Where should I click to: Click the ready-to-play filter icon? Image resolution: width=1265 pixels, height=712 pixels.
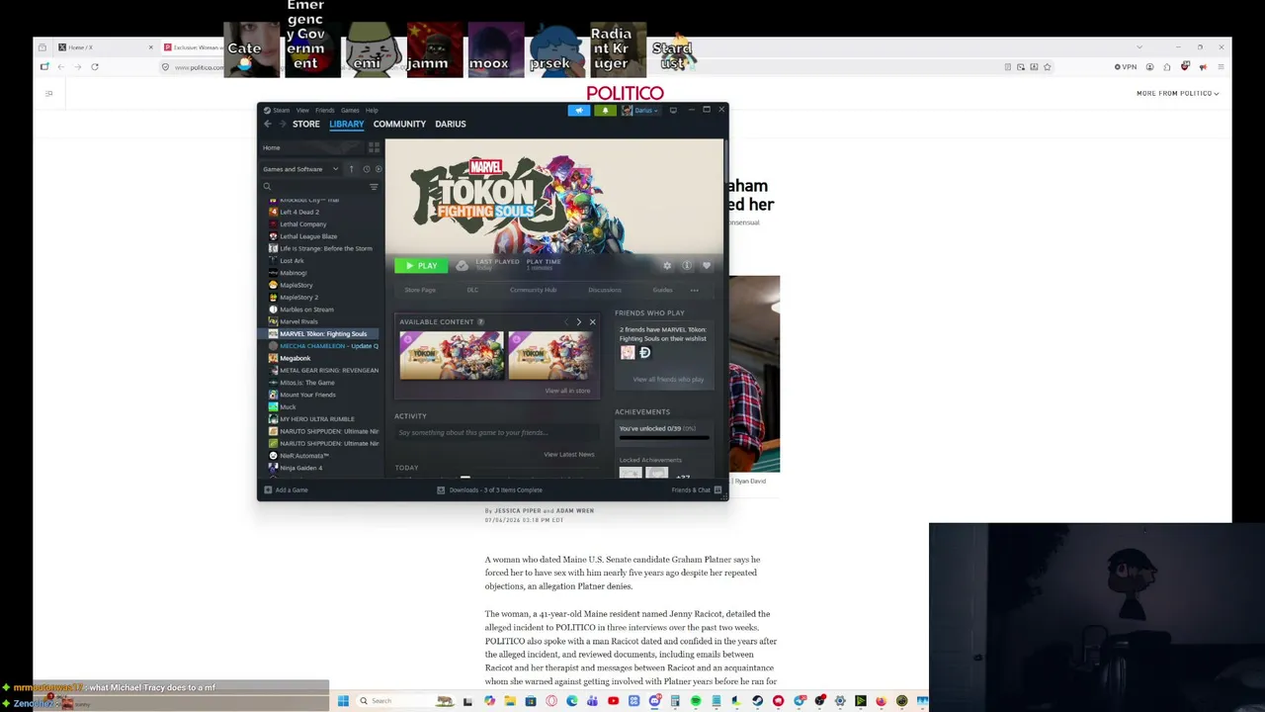pyautogui.click(x=379, y=169)
